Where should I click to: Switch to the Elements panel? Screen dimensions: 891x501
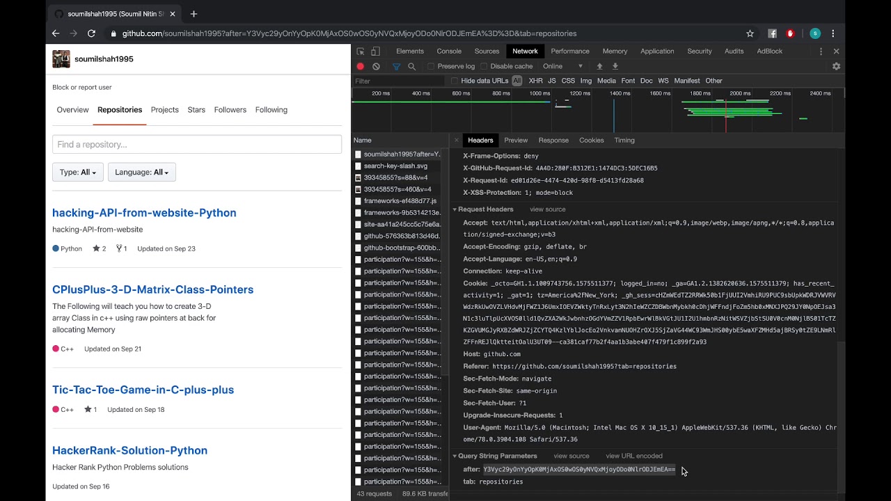click(x=410, y=51)
